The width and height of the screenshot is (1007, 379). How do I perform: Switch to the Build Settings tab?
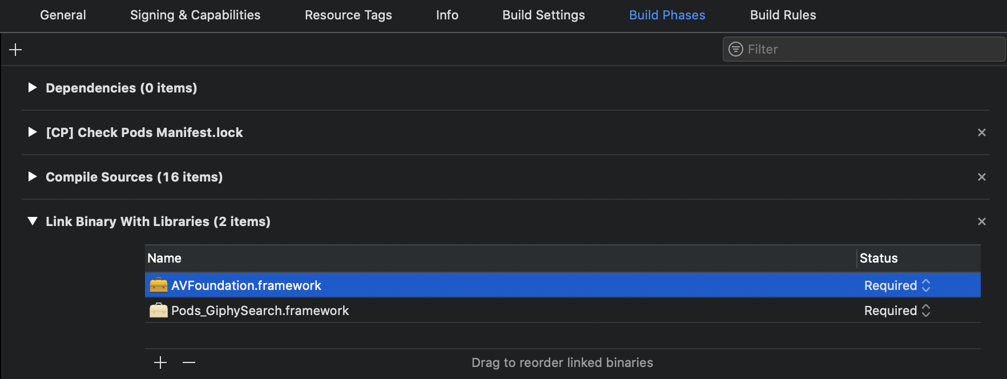[543, 15]
